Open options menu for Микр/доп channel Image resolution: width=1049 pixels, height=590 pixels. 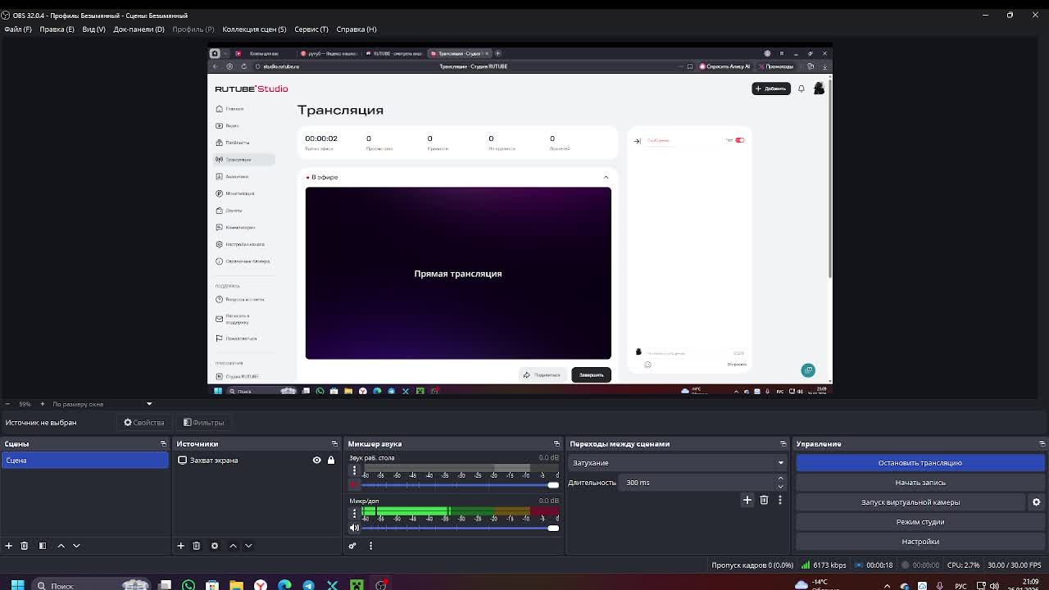[354, 513]
